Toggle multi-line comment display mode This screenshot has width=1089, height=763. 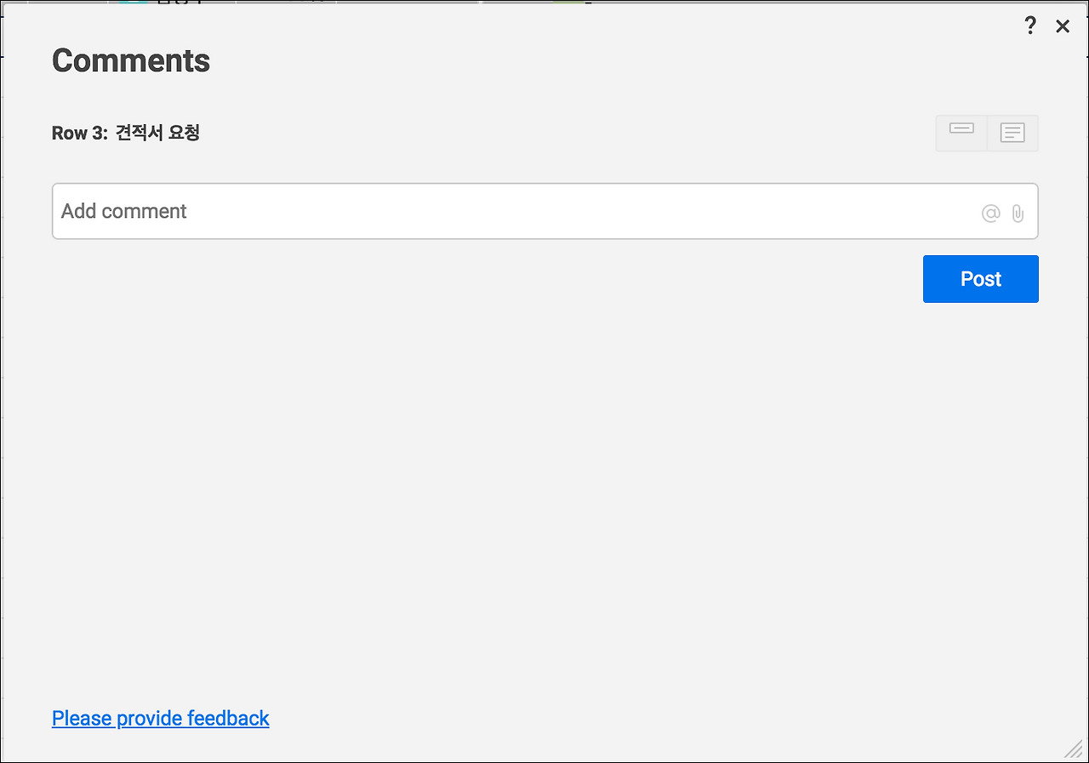(1012, 133)
